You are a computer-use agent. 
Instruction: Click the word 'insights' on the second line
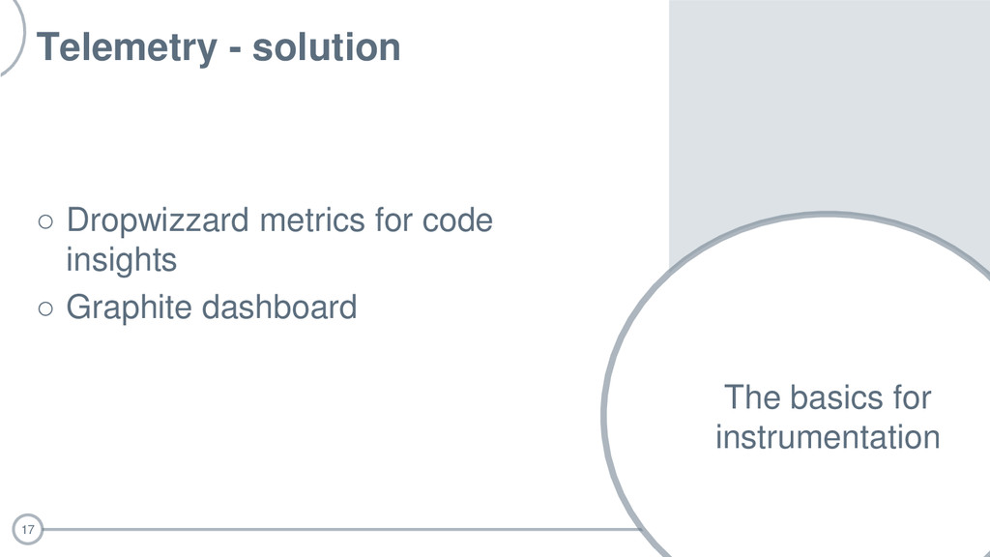click(121, 259)
